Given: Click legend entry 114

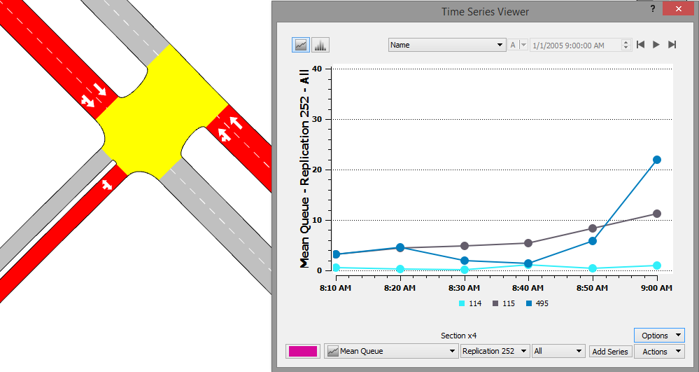Looking at the screenshot, I should 470,303.
